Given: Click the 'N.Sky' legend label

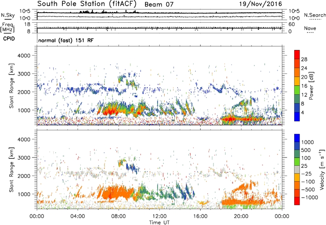Looking at the screenshot, I should pos(8,15).
